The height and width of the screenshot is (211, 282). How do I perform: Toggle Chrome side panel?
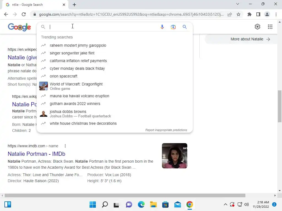tap(258, 14)
